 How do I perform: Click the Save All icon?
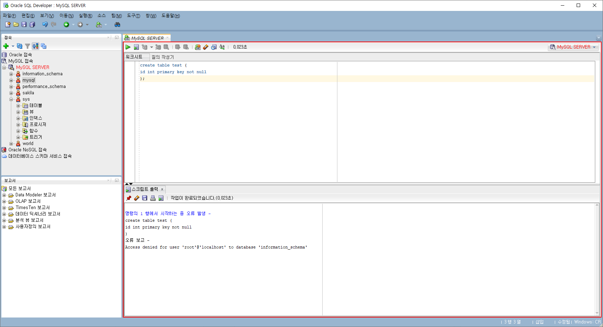click(32, 25)
